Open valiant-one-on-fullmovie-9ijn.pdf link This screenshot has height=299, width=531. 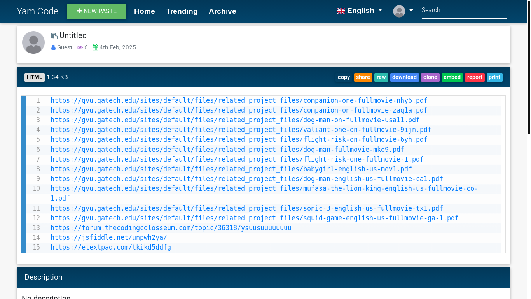pyautogui.click(x=241, y=130)
